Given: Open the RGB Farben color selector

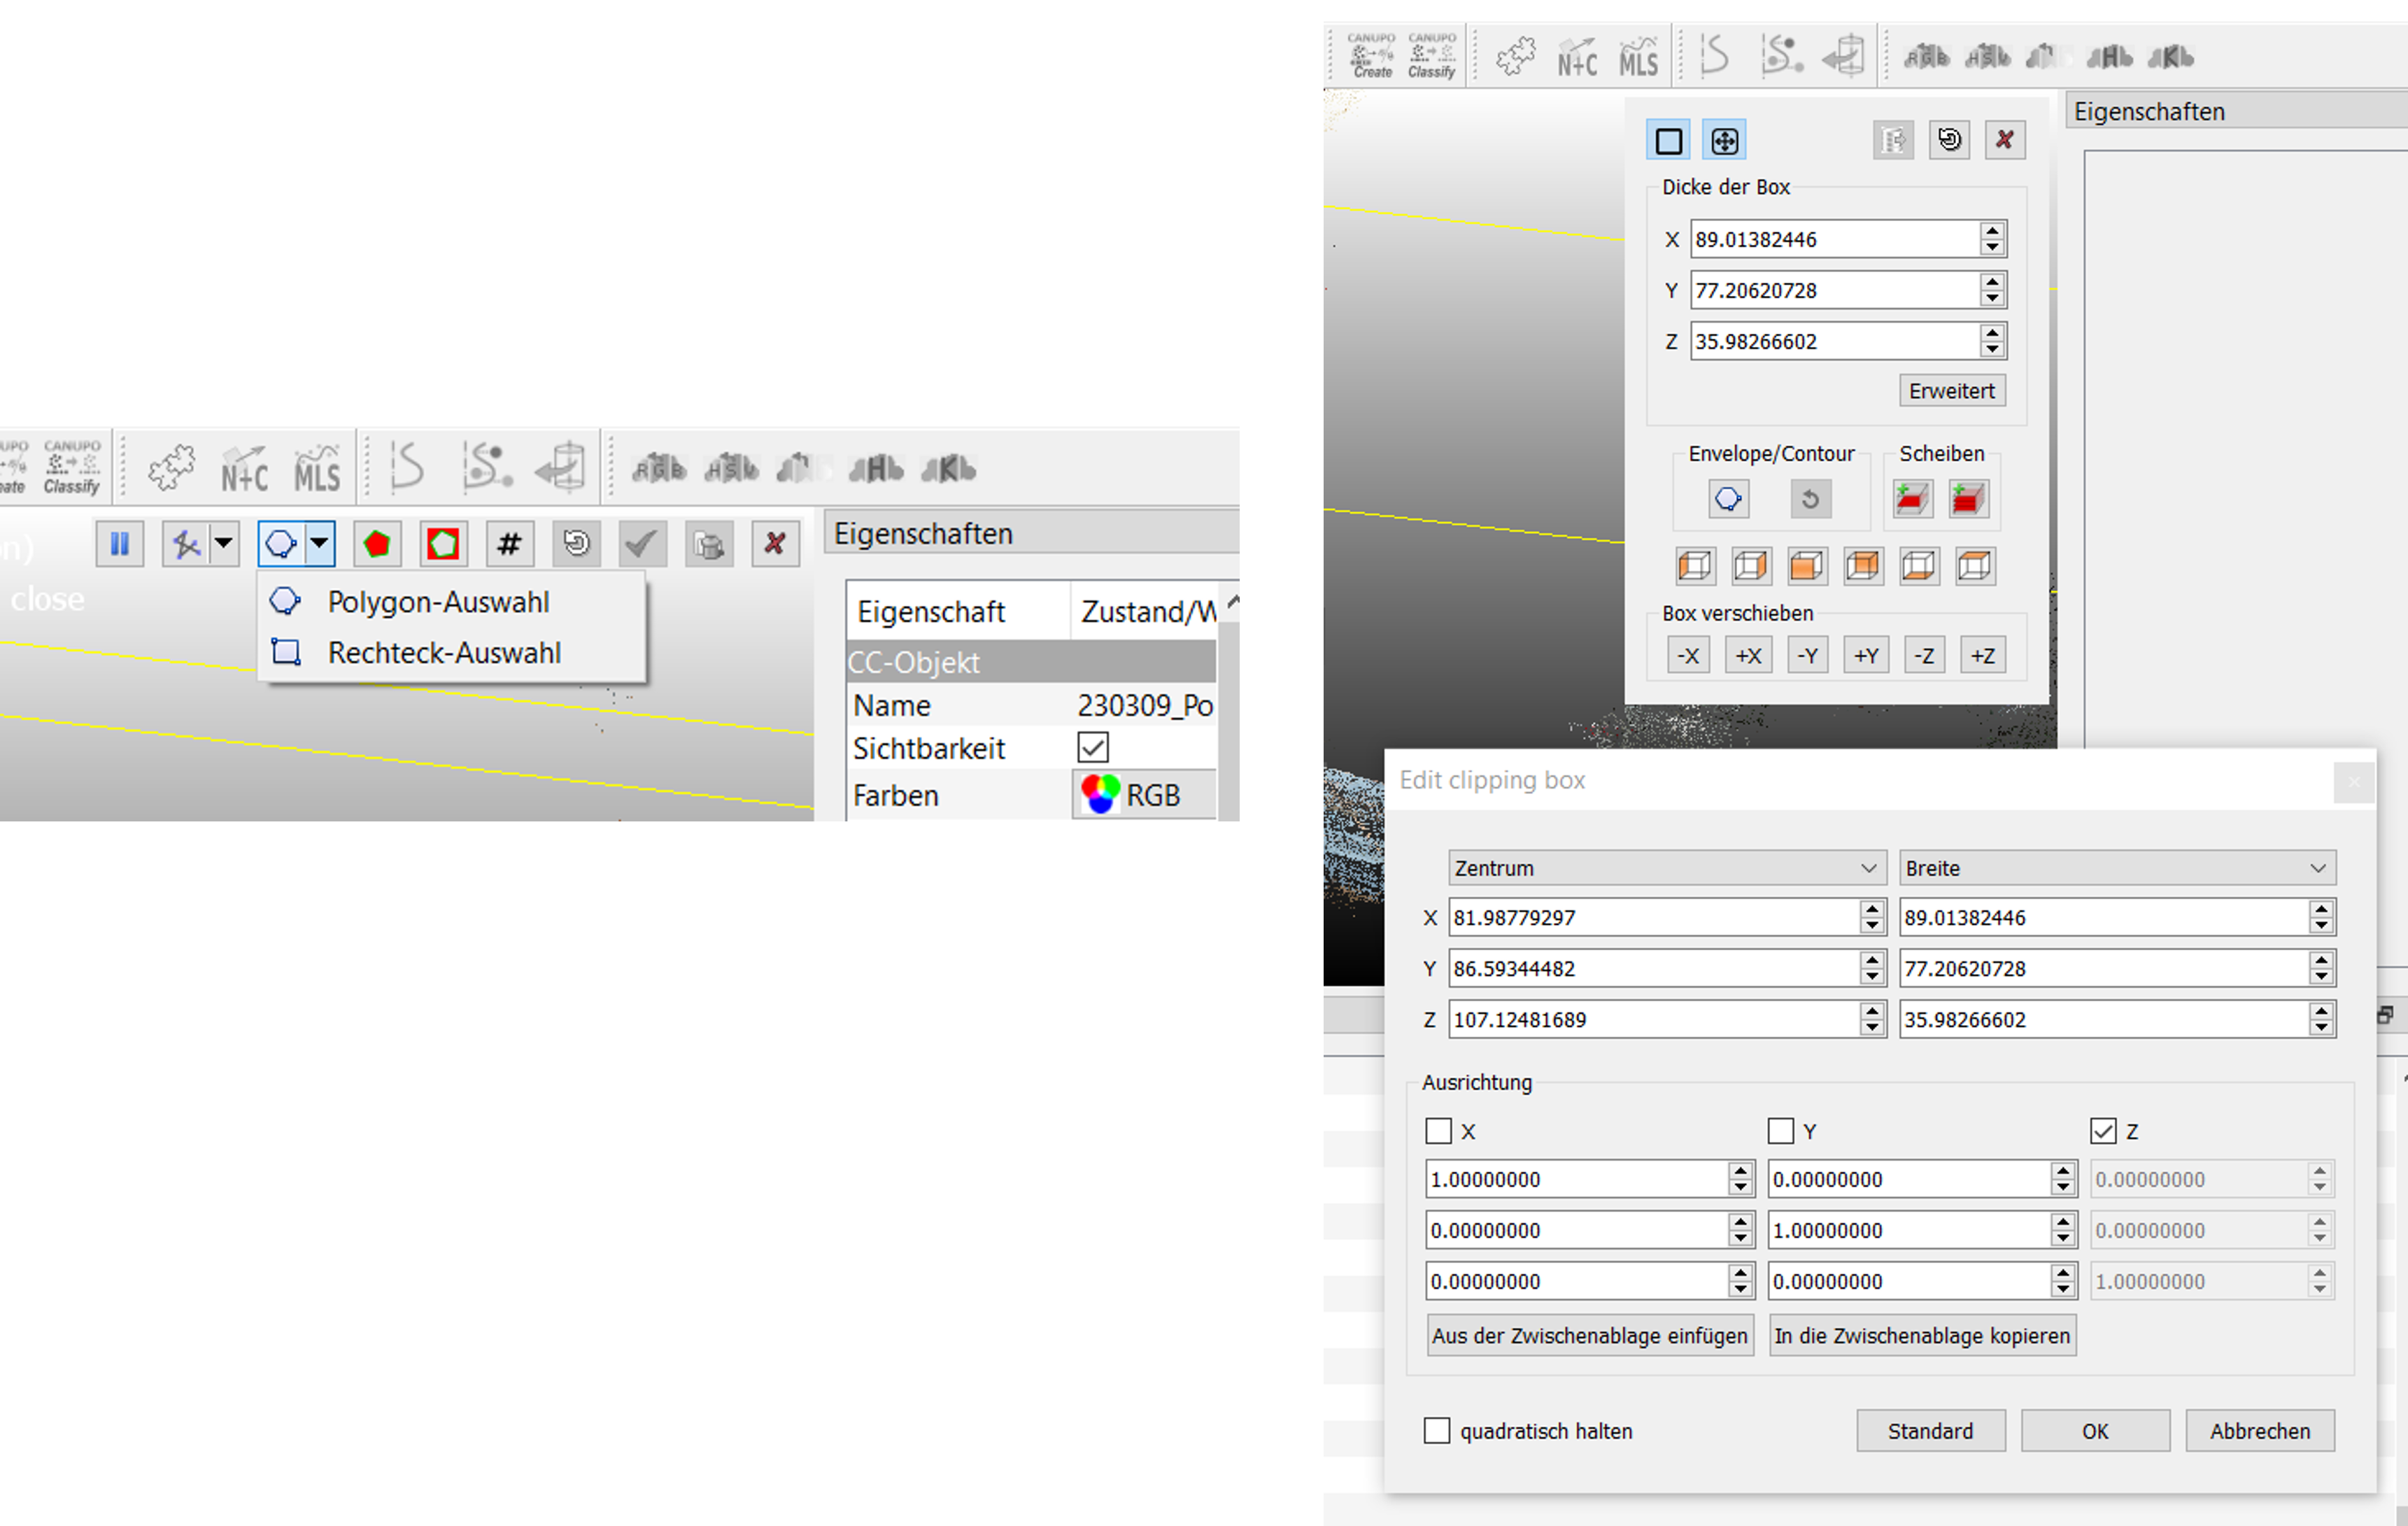Looking at the screenshot, I should [x=1144, y=795].
